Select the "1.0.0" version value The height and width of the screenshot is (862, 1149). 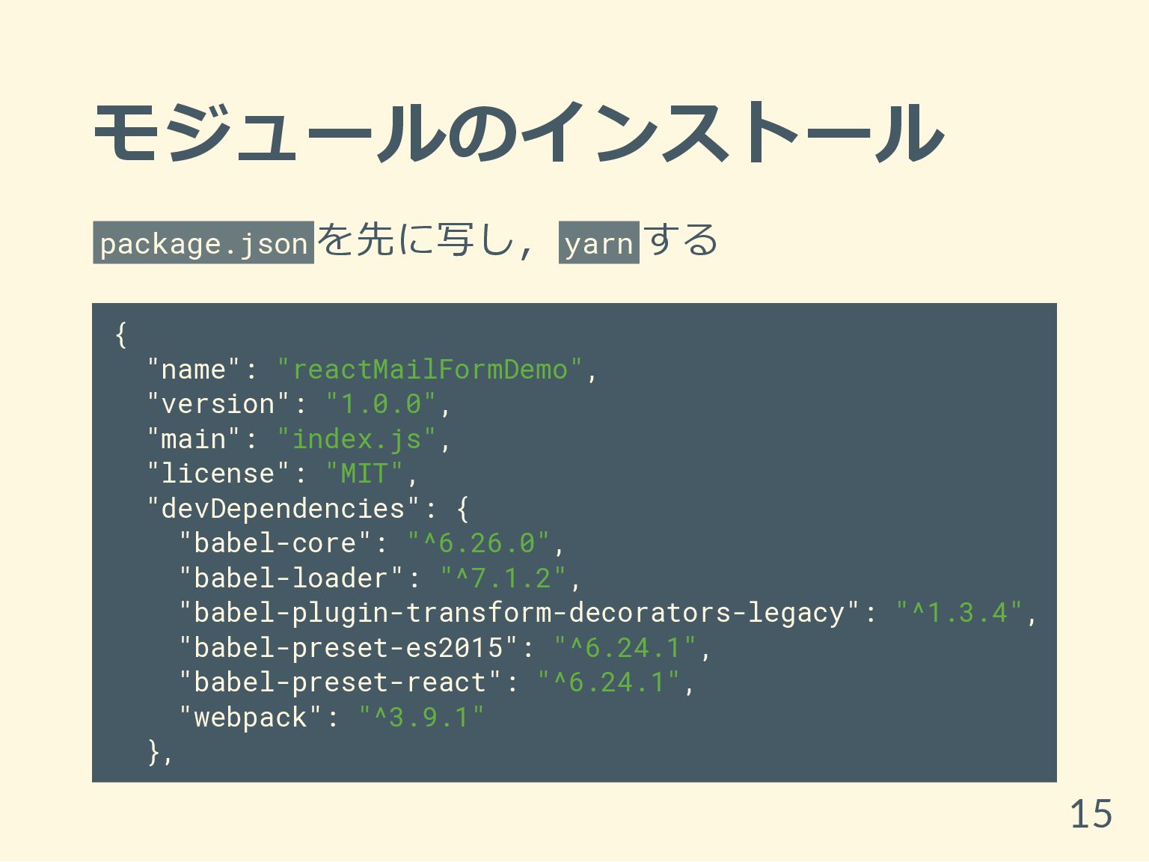click(x=381, y=404)
